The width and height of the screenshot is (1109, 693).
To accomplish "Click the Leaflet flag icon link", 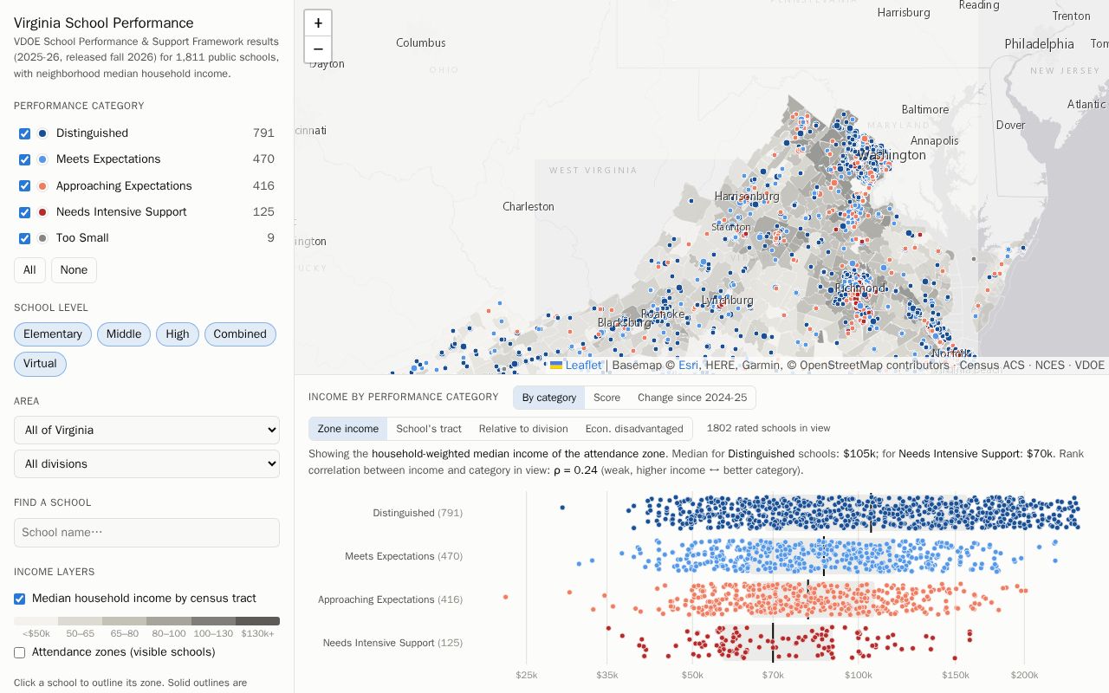I will tap(556, 365).
